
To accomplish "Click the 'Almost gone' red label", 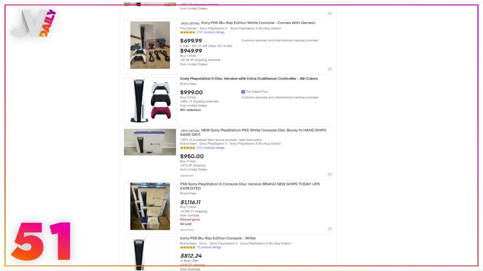I will (x=190, y=219).
